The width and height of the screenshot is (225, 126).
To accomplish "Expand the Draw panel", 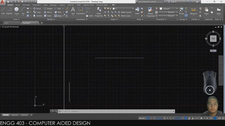I will 16,19.
